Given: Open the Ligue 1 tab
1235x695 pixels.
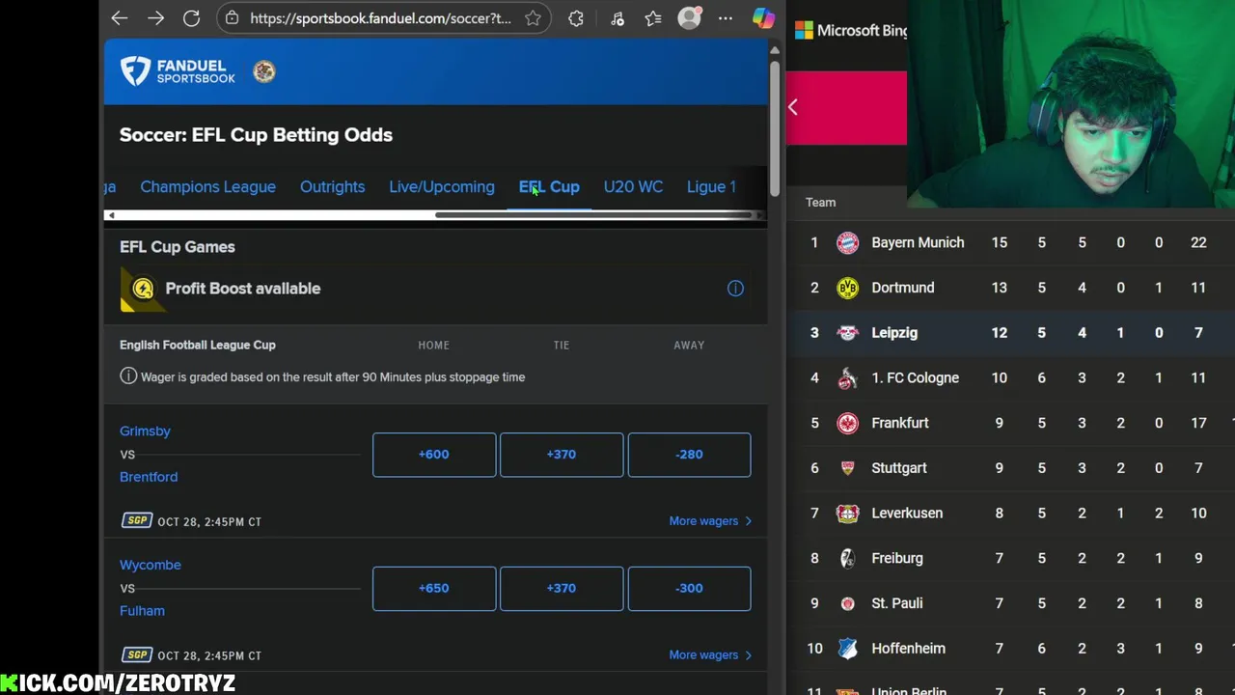Looking at the screenshot, I should (711, 187).
